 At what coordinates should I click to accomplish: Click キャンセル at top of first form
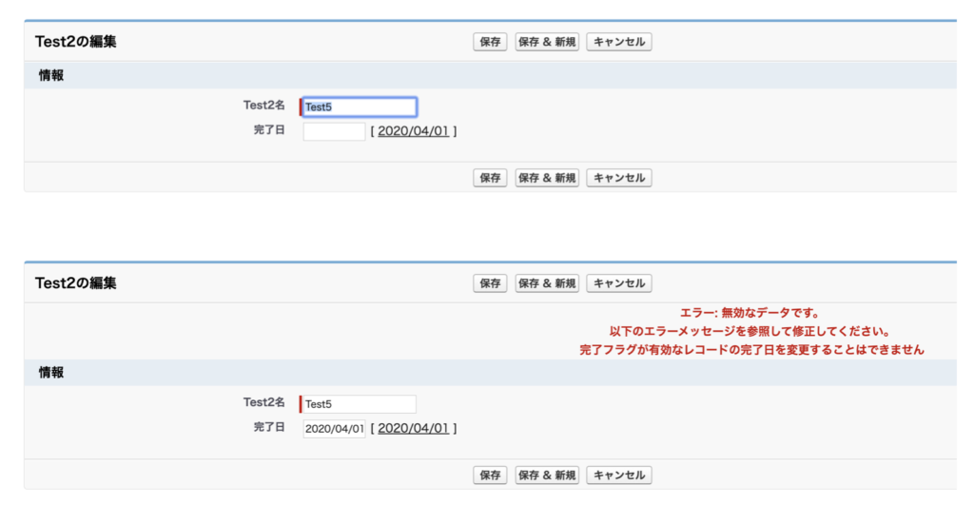(618, 42)
